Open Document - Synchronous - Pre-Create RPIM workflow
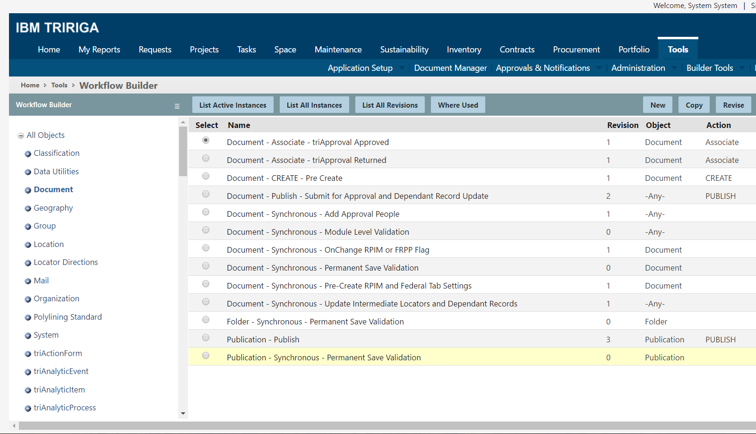The width and height of the screenshot is (756, 434). (349, 286)
